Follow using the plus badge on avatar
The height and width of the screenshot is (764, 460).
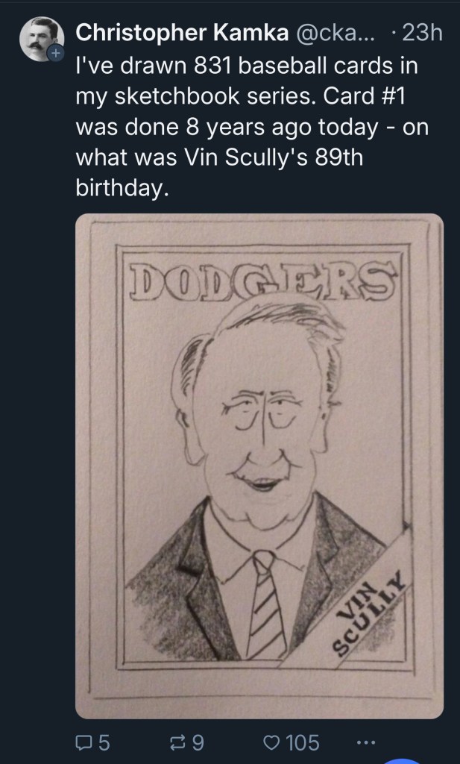pyautogui.click(x=54, y=54)
